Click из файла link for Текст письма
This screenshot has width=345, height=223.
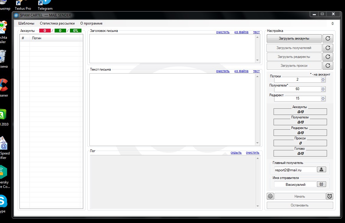tap(241, 71)
